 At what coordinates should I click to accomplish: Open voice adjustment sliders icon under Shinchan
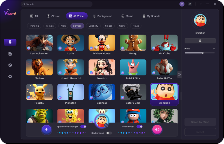tap(200, 41)
